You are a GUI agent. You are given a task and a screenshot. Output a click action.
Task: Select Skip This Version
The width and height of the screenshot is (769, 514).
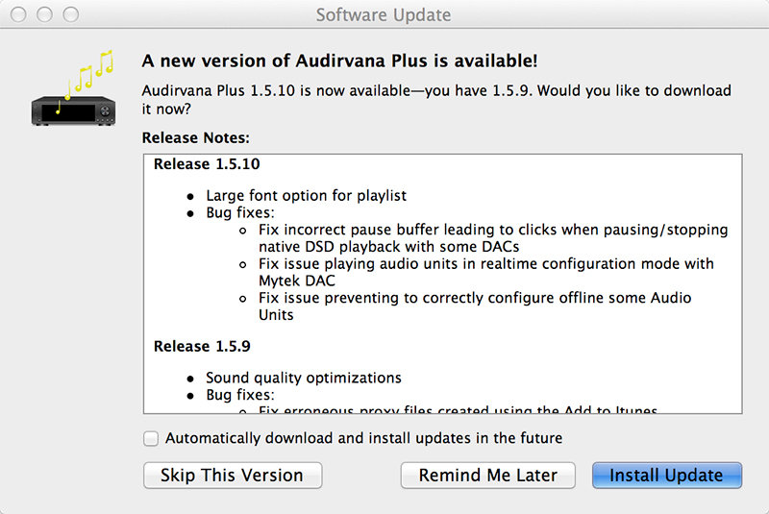233,476
